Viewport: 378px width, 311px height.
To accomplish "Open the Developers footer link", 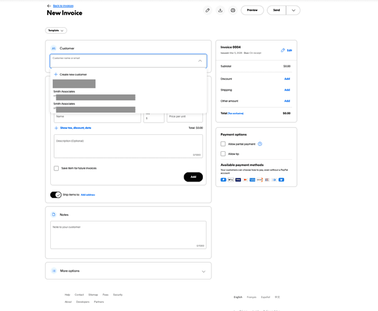I will click(x=82, y=302).
